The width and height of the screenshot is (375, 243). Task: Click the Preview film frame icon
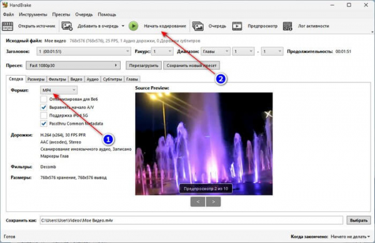pos(237,26)
